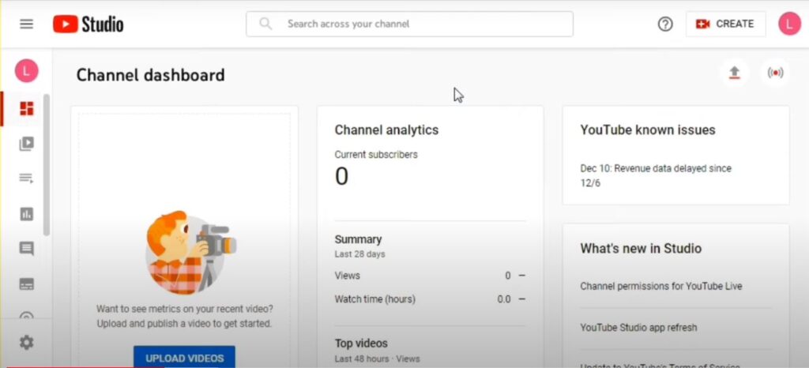Focus the Search across your channel field
Image resolution: width=809 pixels, height=368 pixels.
409,24
